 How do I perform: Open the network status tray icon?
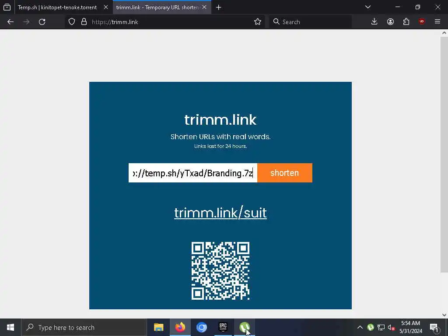(381, 327)
